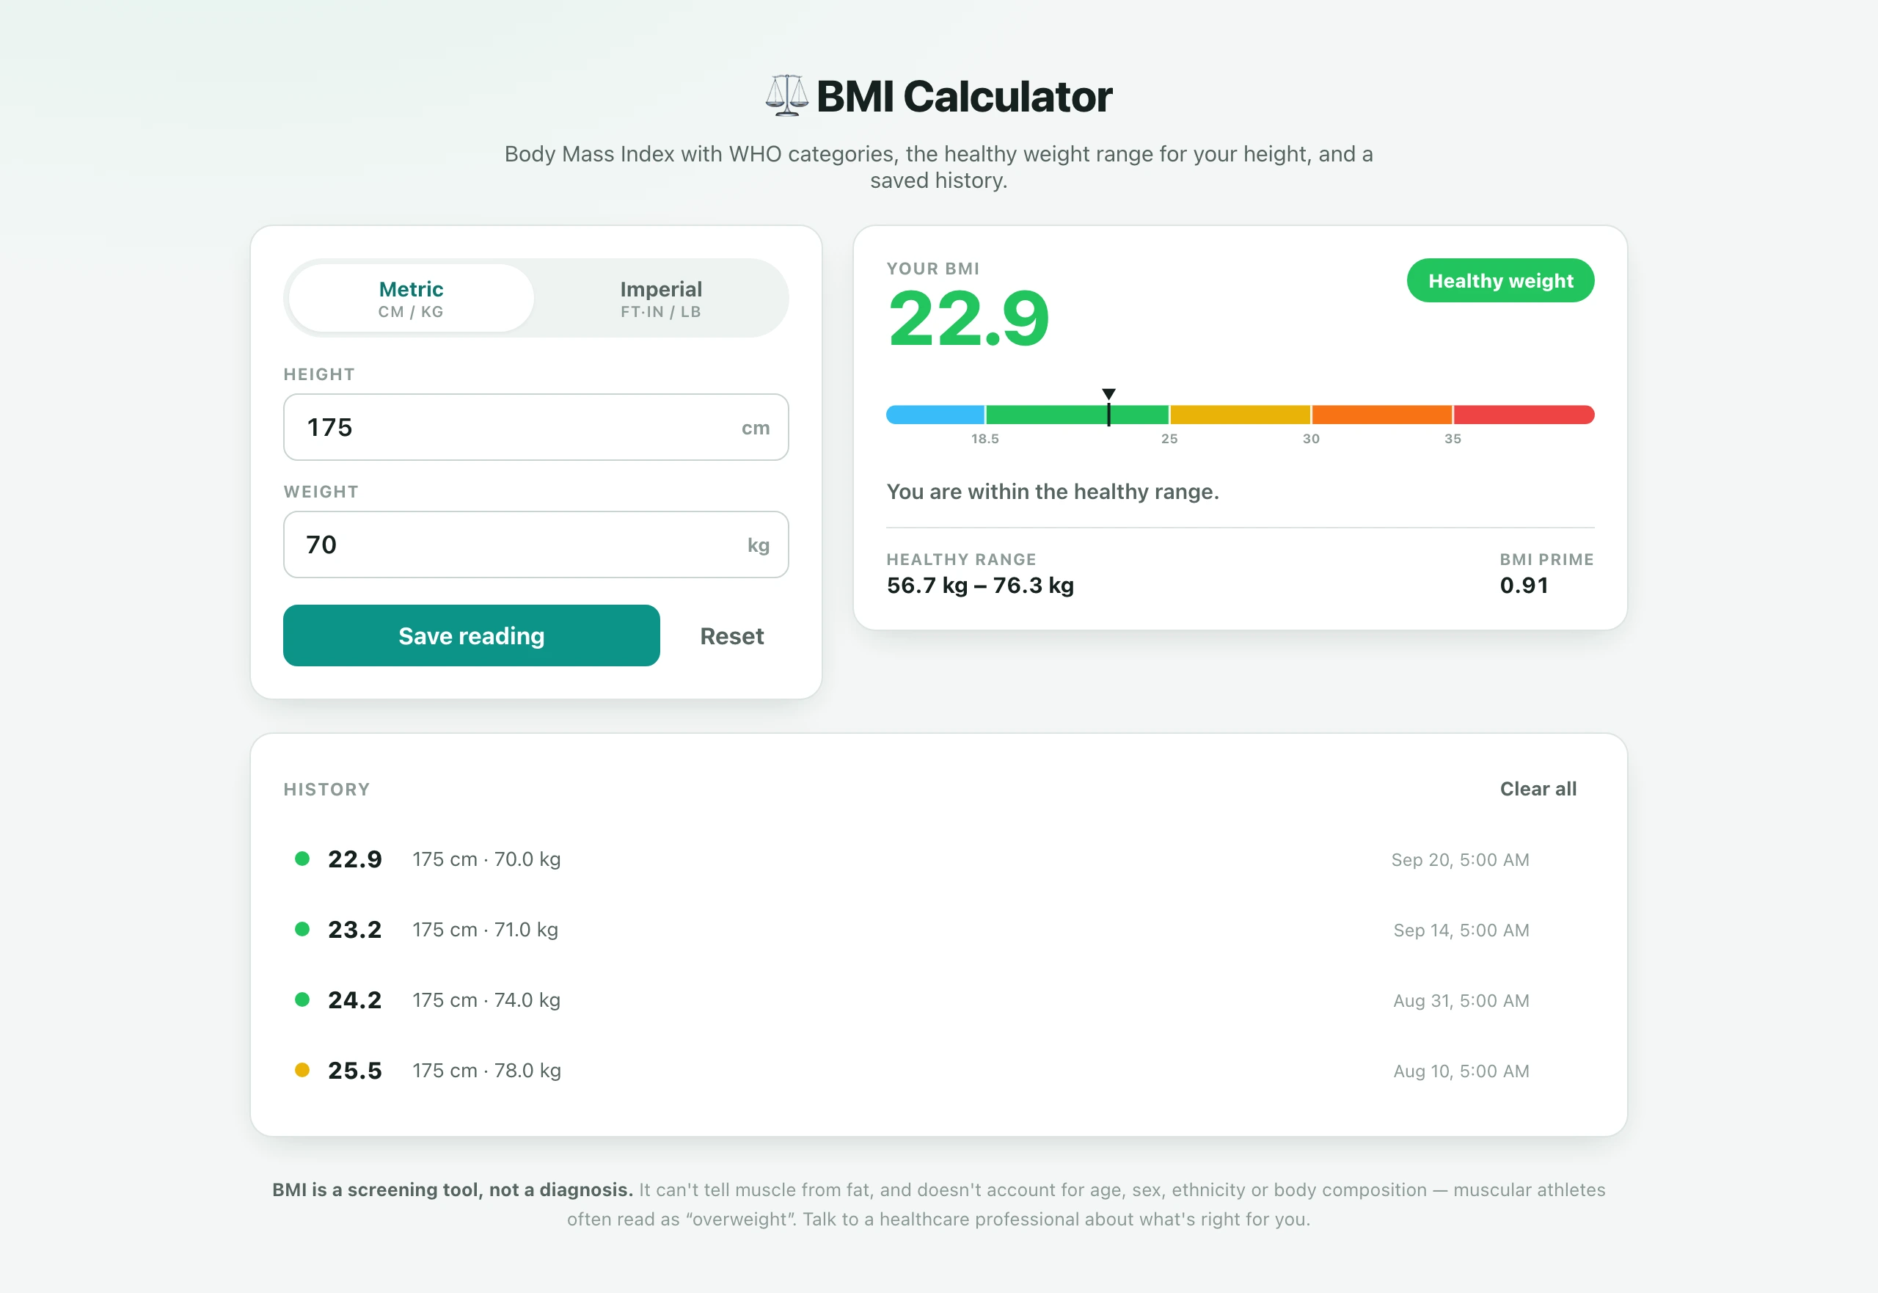Screen dimensions: 1878x1293
Task: Click the 175 cm · 71.0 kg details
Action: [485, 930]
